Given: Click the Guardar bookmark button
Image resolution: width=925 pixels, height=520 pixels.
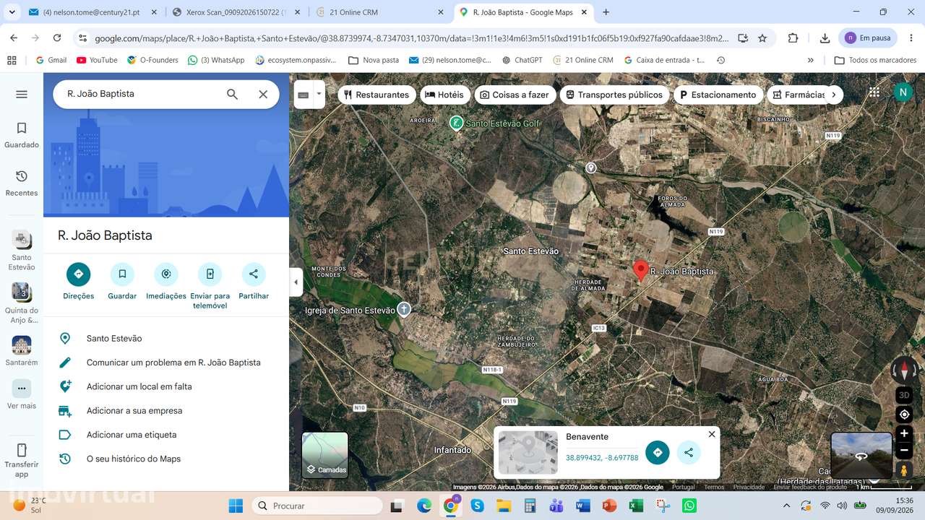Looking at the screenshot, I should coord(122,274).
